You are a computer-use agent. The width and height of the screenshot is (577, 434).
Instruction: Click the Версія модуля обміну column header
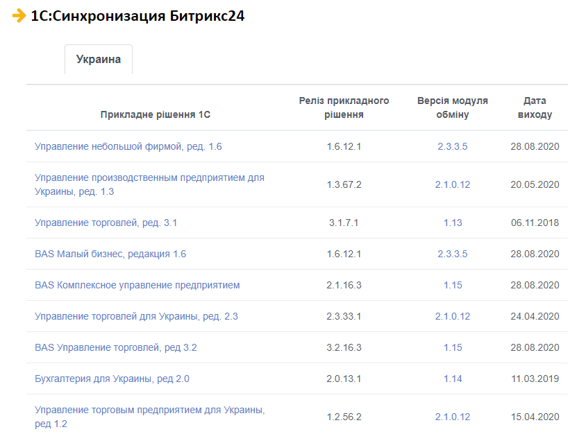point(452,107)
